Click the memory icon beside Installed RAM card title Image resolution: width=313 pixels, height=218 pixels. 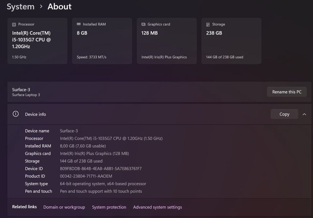click(x=79, y=24)
